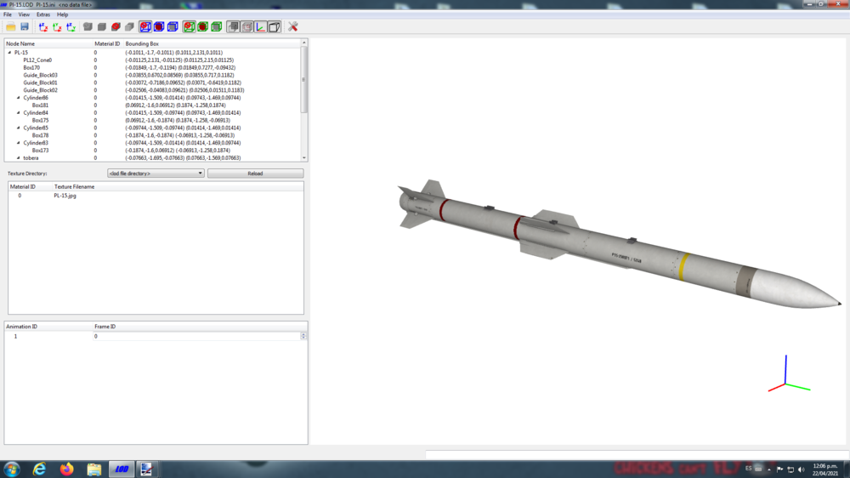Open the File menu
Image resolution: width=850 pixels, height=478 pixels.
[x=8, y=14]
